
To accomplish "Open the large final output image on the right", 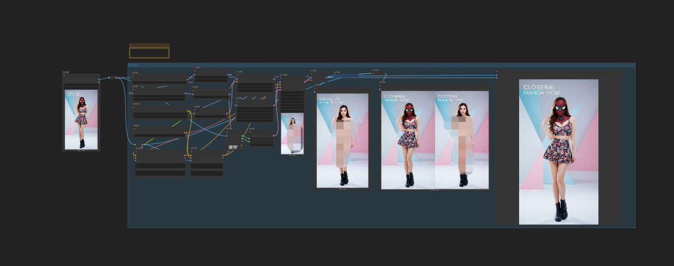I will pos(559,152).
